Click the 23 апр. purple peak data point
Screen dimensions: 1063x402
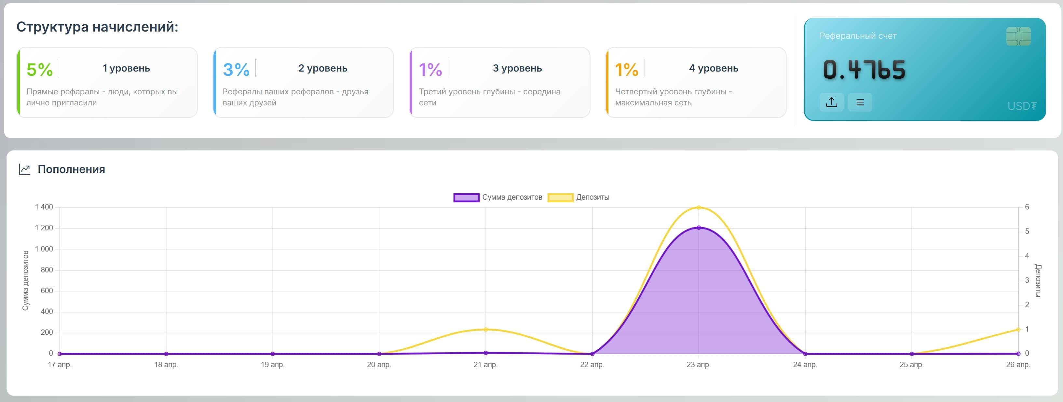coord(699,228)
